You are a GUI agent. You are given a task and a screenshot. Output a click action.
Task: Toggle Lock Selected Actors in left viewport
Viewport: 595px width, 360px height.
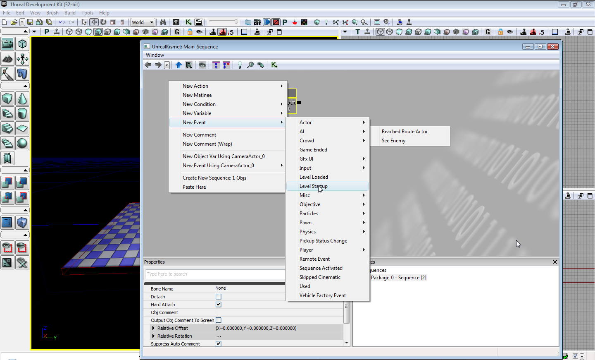tap(190, 32)
